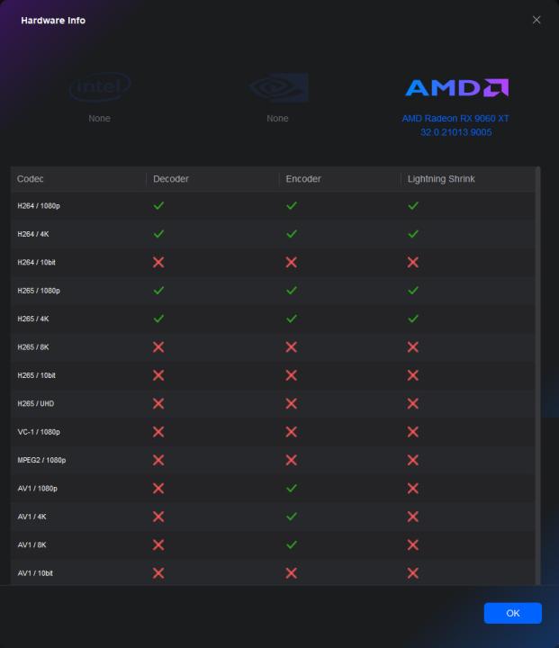Click the AV1 / 8K Decoder cross icon
The image size is (559, 648).
pos(158,544)
